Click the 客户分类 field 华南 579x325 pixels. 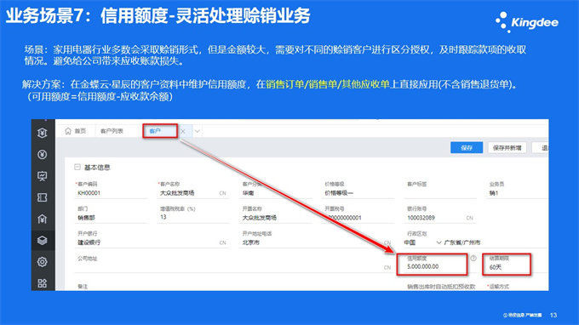coord(276,193)
